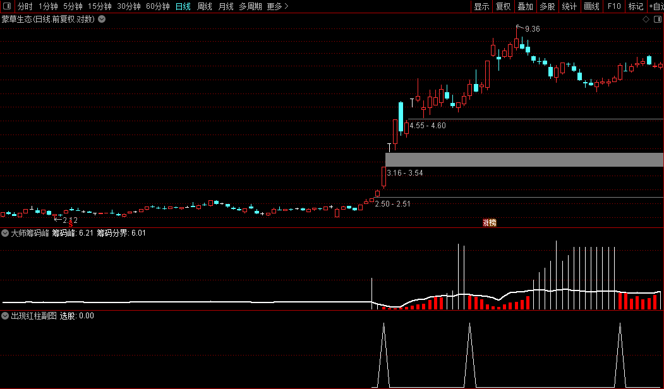Open the 画线 drawing tools
This screenshot has height=389, width=664.
click(x=591, y=6)
